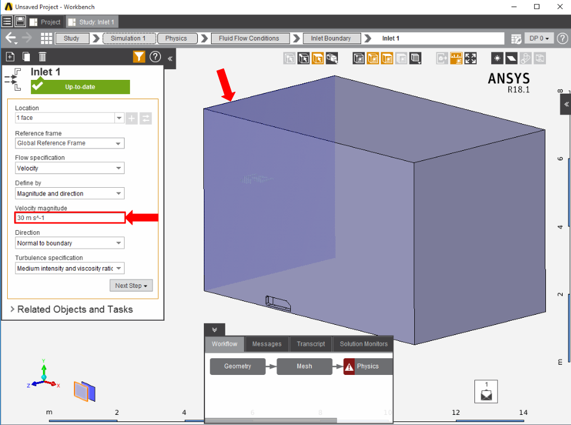Image resolution: width=571 pixels, height=425 pixels.
Task: Go to the Fluid Flow Conditions breadcrumb
Action: pos(250,38)
